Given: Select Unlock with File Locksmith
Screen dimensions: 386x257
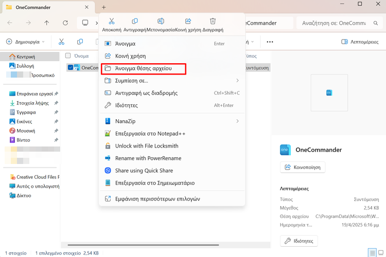Looking at the screenshot, I should tap(172, 146).
